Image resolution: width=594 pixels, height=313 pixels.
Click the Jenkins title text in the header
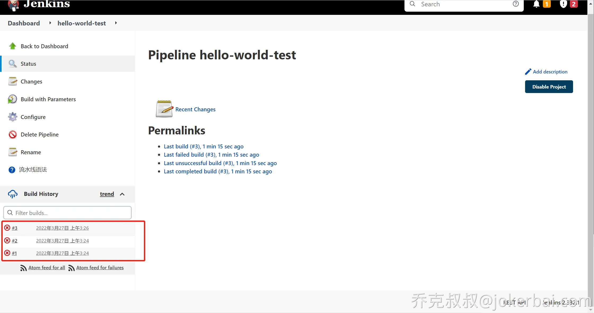pyautogui.click(x=47, y=4)
